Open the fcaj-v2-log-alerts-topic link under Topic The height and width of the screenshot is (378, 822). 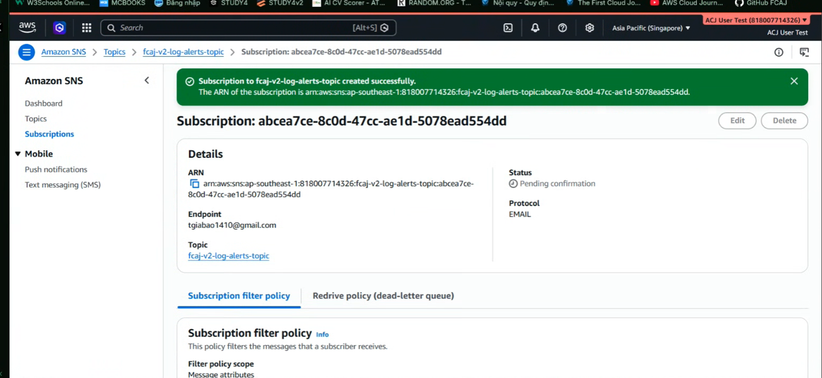229,256
